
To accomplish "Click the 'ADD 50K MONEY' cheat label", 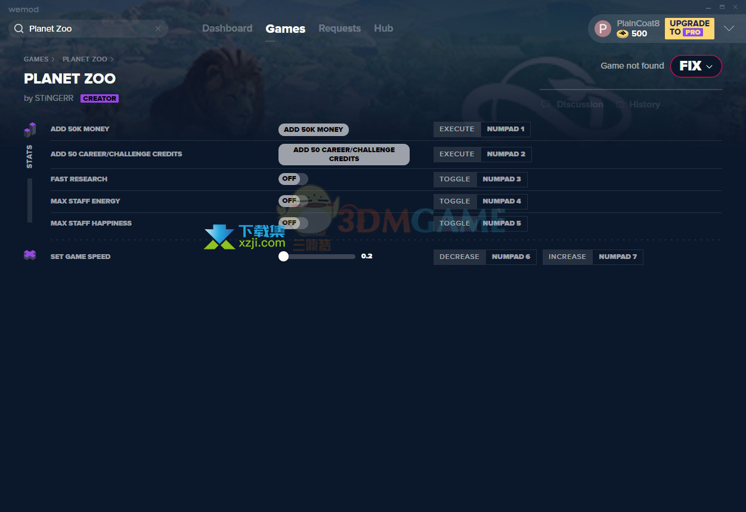I will [80, 129].
